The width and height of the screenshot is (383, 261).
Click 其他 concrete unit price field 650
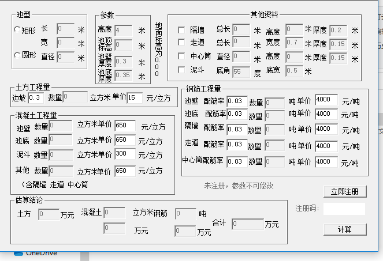(125, 171)
